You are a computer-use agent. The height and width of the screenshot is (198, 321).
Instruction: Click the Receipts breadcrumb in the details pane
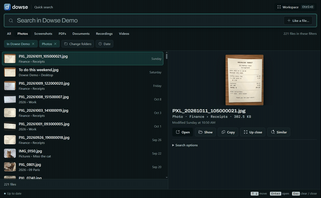(x=219, y=117)
